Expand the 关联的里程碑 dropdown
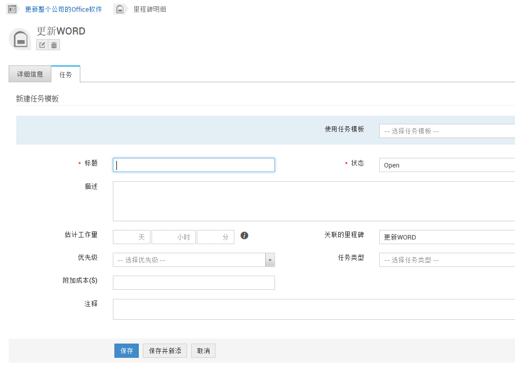Screen dimensions: 515x372 [x=446, y=237]
